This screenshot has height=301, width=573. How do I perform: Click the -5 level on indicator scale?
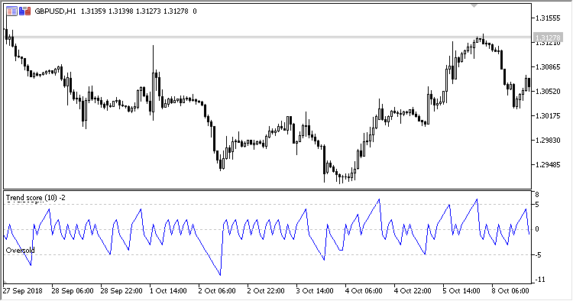[x=538, y=255]
